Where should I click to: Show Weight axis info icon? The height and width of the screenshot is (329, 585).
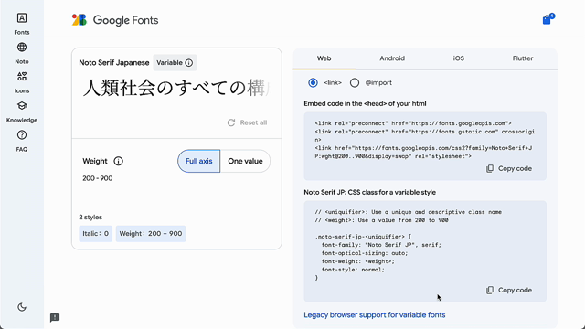click(118, 161)
